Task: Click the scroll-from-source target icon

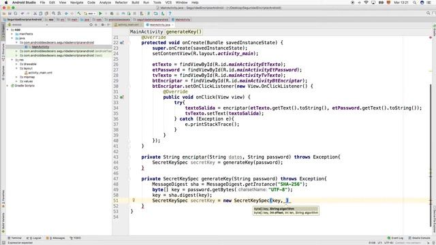Action: (x=91, y=24)
